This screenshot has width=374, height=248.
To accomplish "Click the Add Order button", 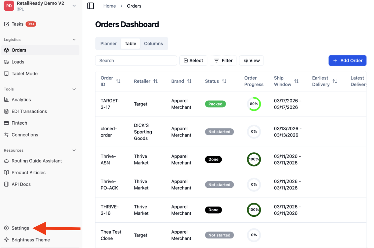I will click(x=347, y=61).
